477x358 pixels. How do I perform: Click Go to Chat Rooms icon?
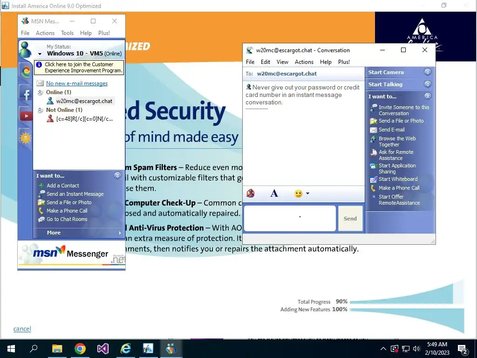click(x=41, y=219)
